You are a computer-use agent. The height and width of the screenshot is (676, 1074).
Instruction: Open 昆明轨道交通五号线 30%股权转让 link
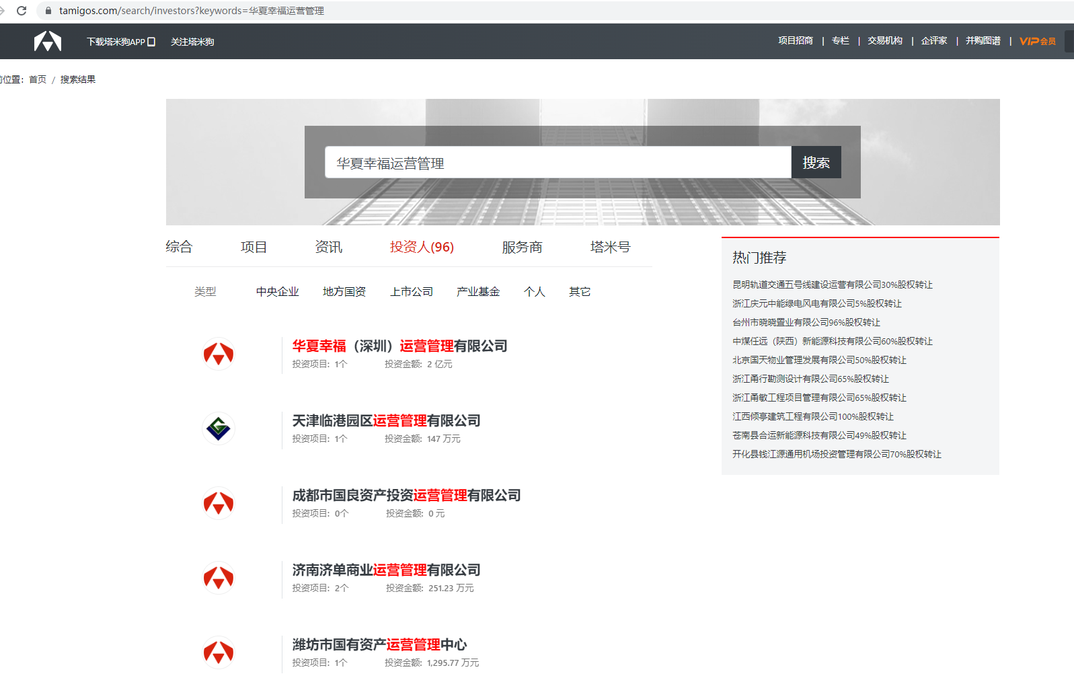pos(833,285)
